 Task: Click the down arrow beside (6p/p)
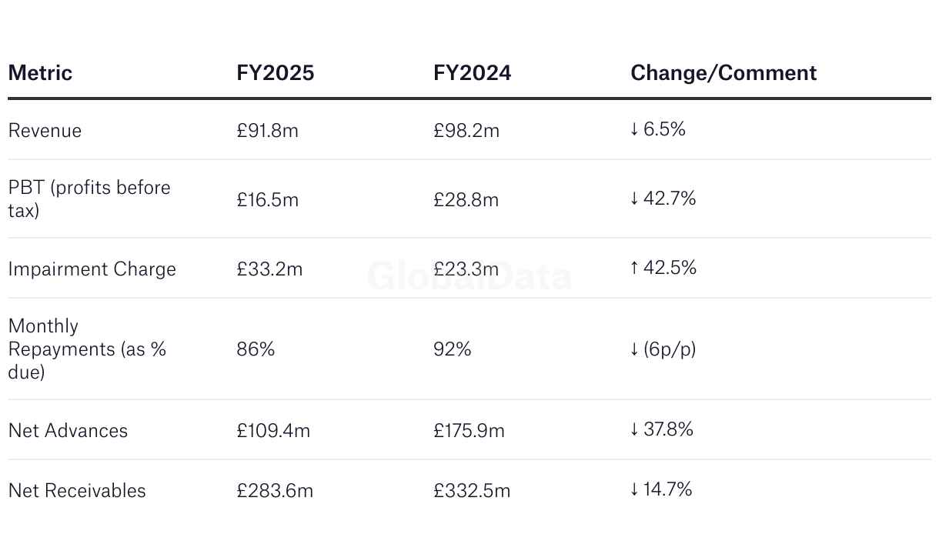pyautogui.click(x=634, y=349)
